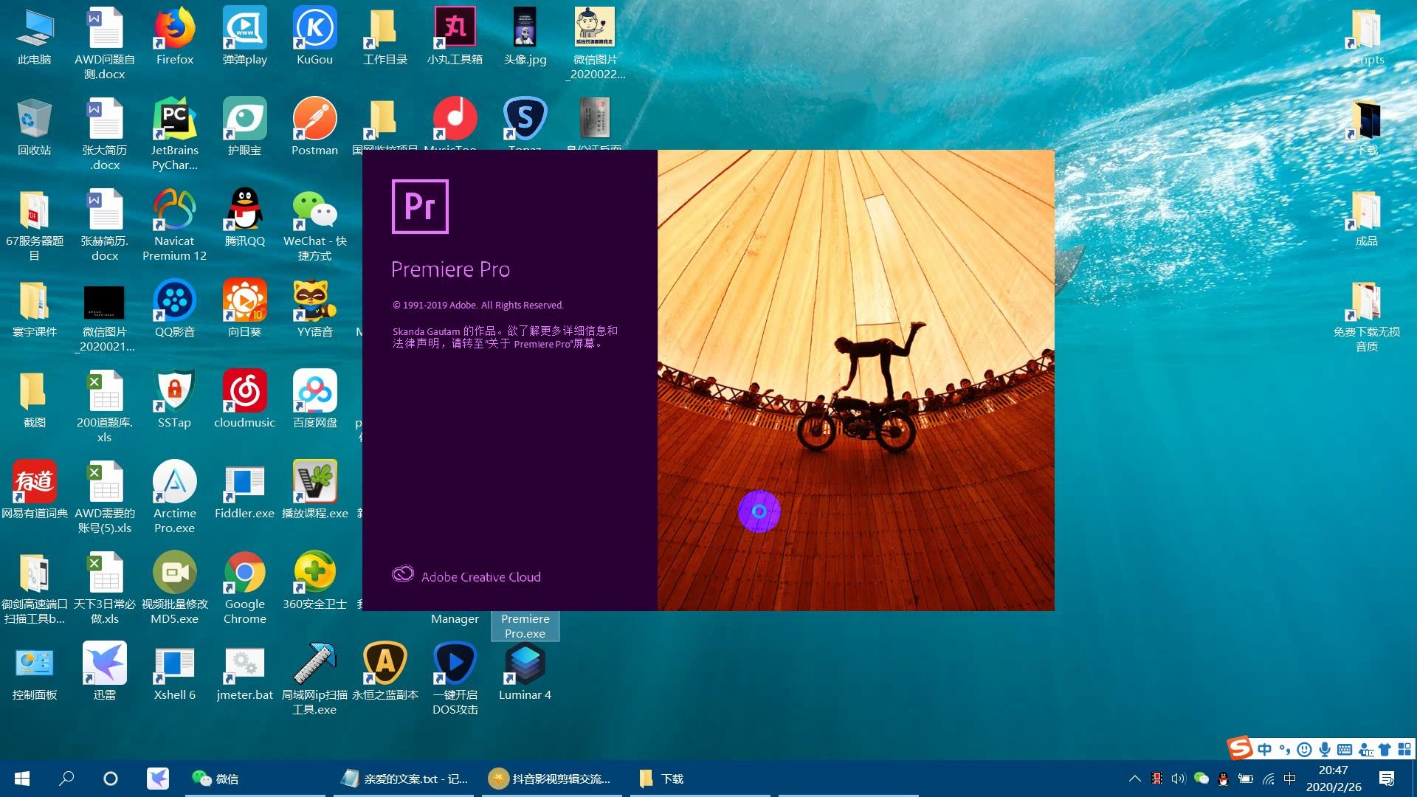Click the taskbar search magnifier
1417x797 pixels.
pyautogui.click(x=66, y=779)
